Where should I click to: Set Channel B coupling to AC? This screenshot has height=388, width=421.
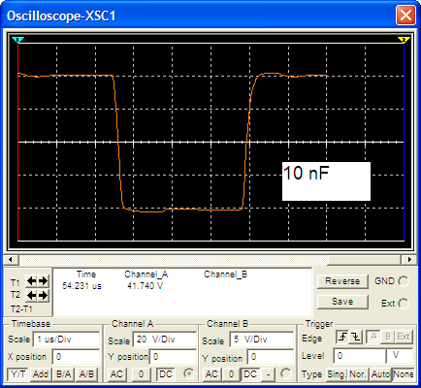pos(211,374)
